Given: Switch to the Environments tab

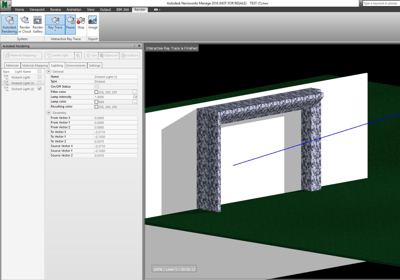Looking at the screenshot, I should click(x=76, y=65).
